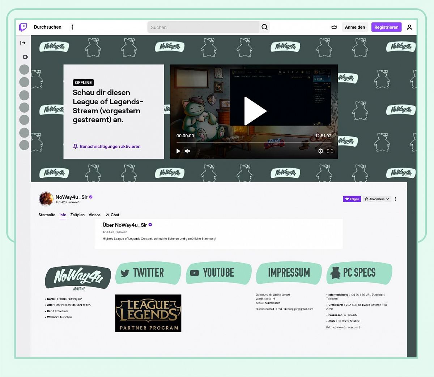Click the Twitch logo home icon
Image resolution: width=434 pixels, height=377 pixels.
click(x=23, y=27)
